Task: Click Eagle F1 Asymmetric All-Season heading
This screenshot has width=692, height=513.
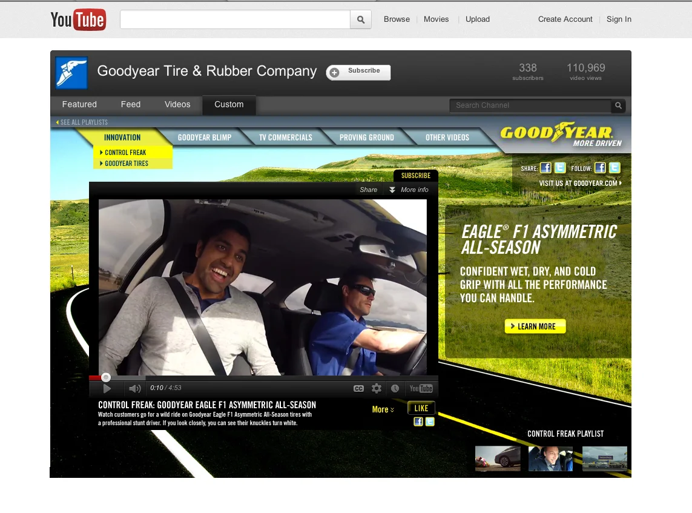Action: (x=539, y=240)
